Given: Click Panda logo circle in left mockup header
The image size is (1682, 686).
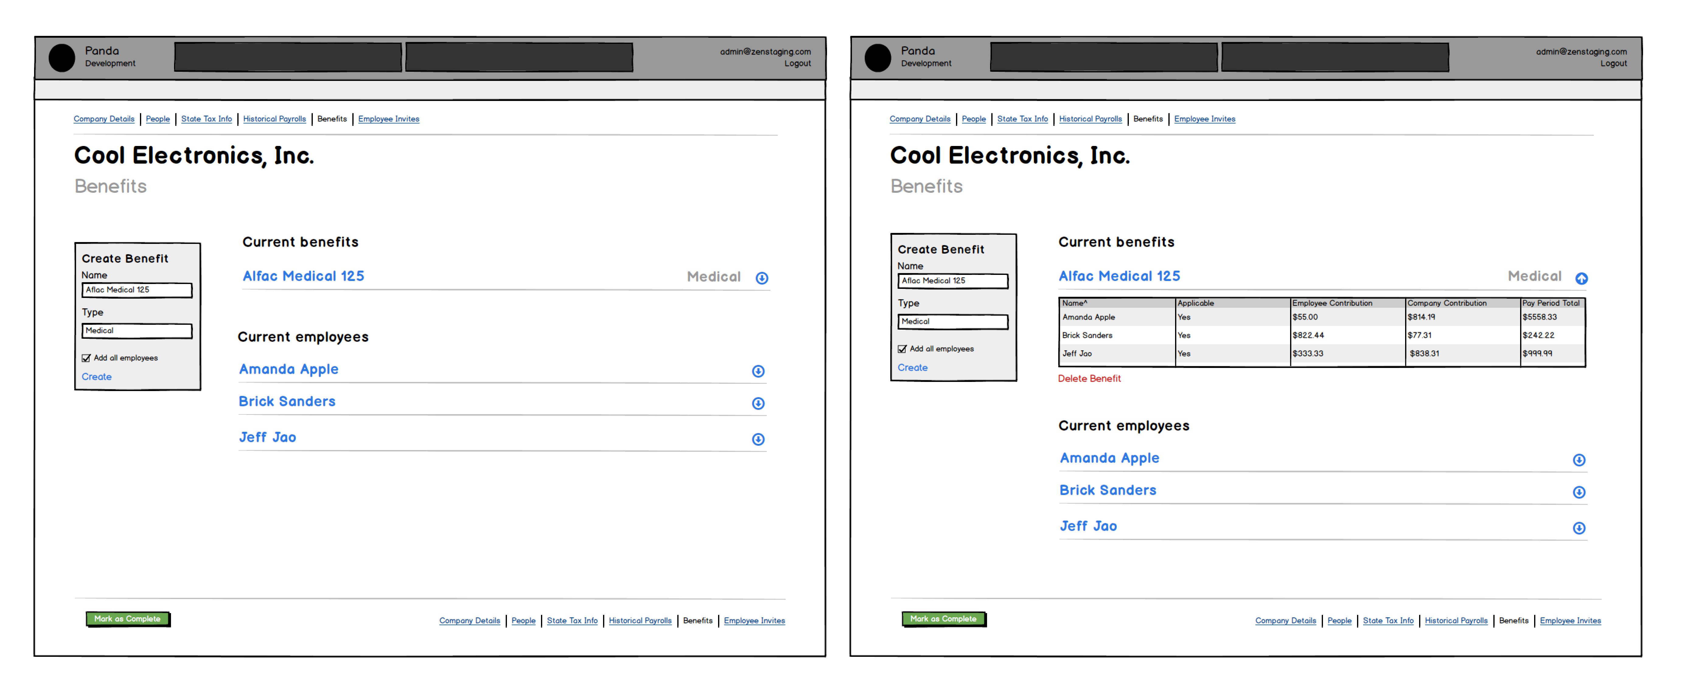Looking at the screenshot, I should tap(62, 58).
